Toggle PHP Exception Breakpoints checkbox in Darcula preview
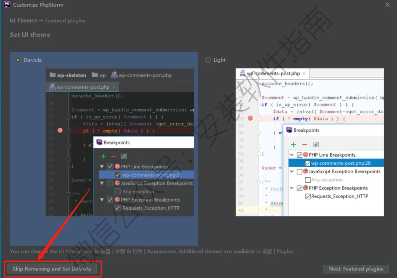Image resolution: width=397 pixels, height=278 pixels. (x=110, y=200)
